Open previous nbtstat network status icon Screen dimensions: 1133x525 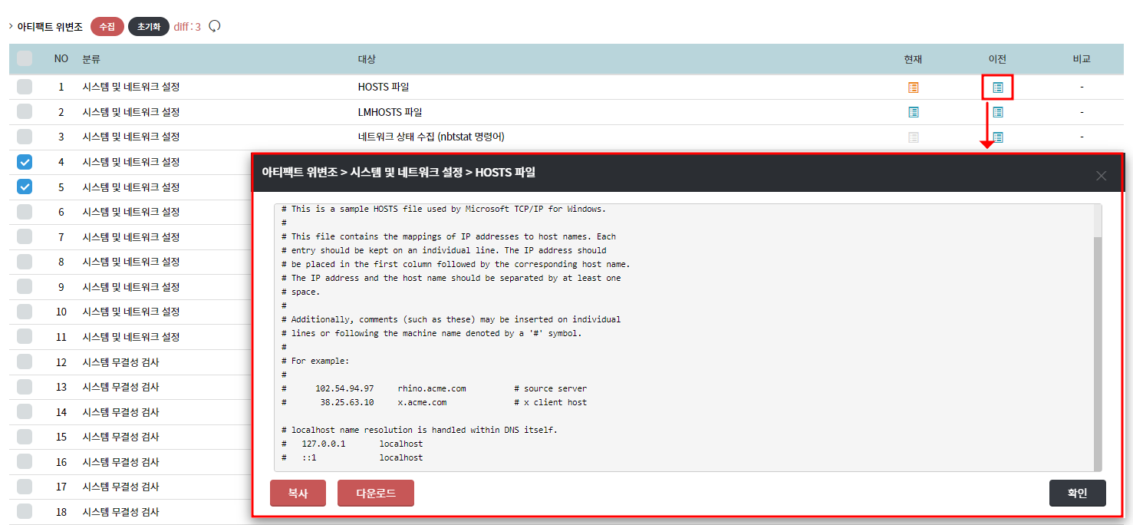coord(997,137)
